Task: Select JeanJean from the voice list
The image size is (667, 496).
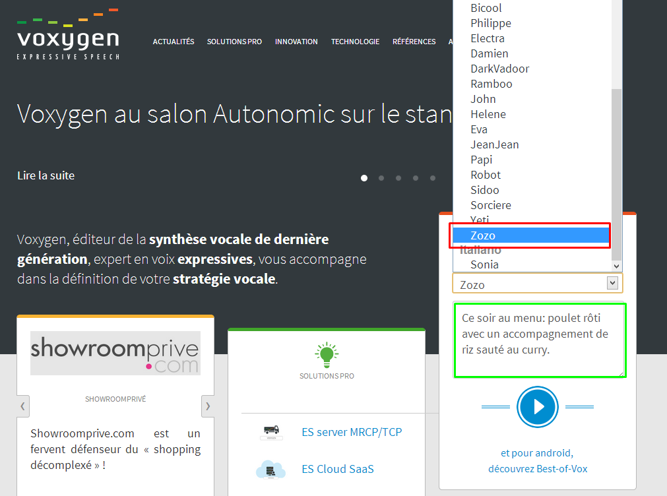Action: pyautogui.click(x=532, y=144)
